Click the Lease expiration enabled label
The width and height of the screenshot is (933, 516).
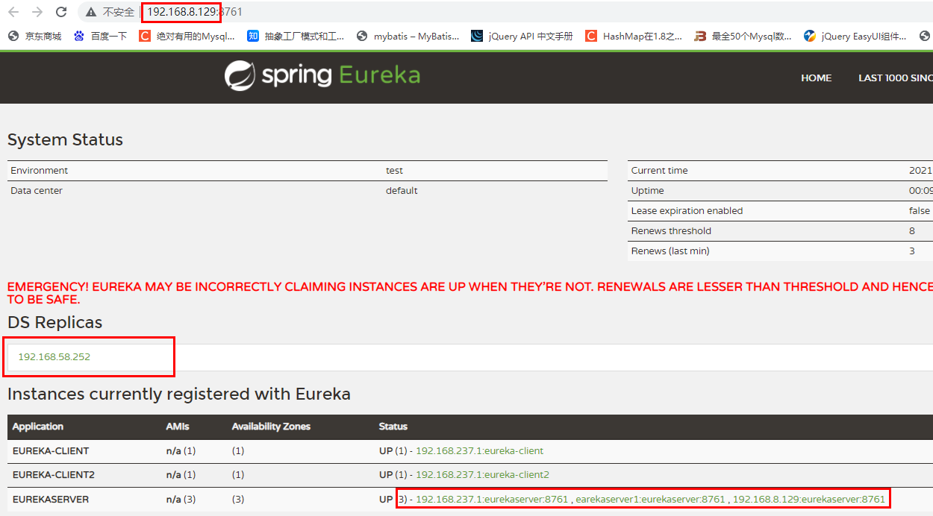tap(687, 210)
